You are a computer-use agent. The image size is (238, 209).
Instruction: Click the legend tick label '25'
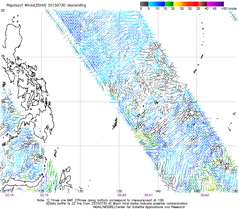[182, 9]
